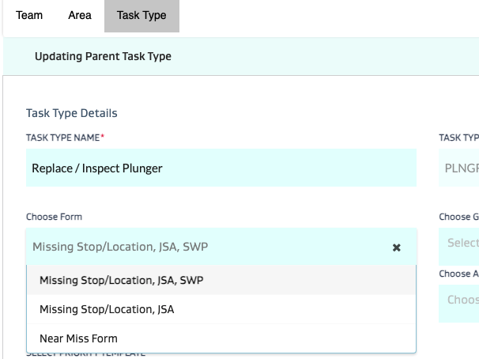
Task: Click the disabled PLNGR task type code field
Action: pyautogui.click(x=459, y=168)
